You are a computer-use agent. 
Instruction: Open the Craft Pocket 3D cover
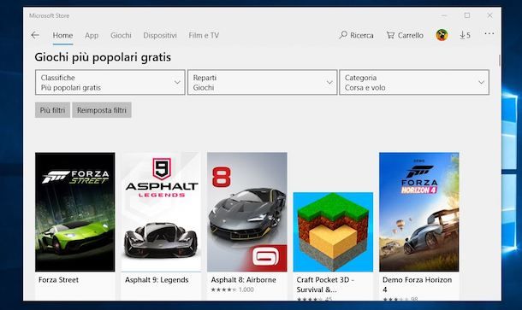[333, 232]
